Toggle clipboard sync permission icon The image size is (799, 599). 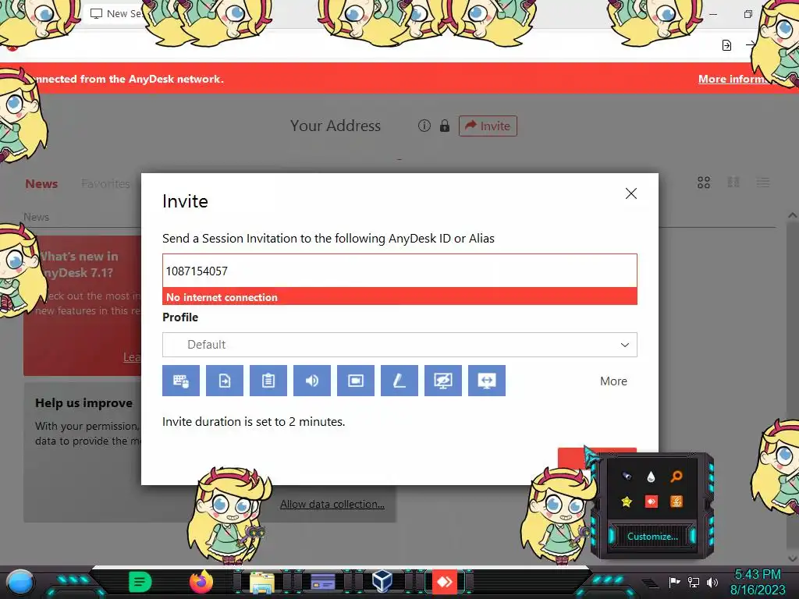268,381
